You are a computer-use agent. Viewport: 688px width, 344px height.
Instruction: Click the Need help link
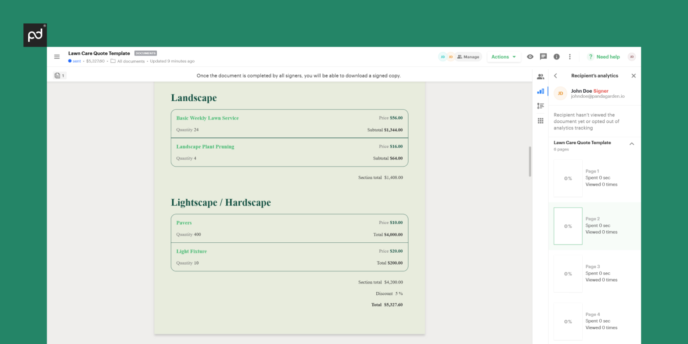603,57
